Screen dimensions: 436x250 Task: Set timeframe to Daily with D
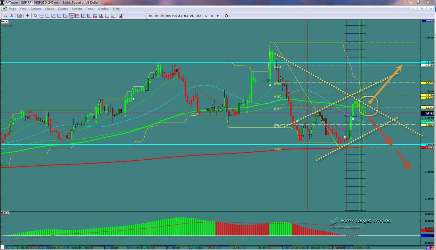tap(206, 16)
